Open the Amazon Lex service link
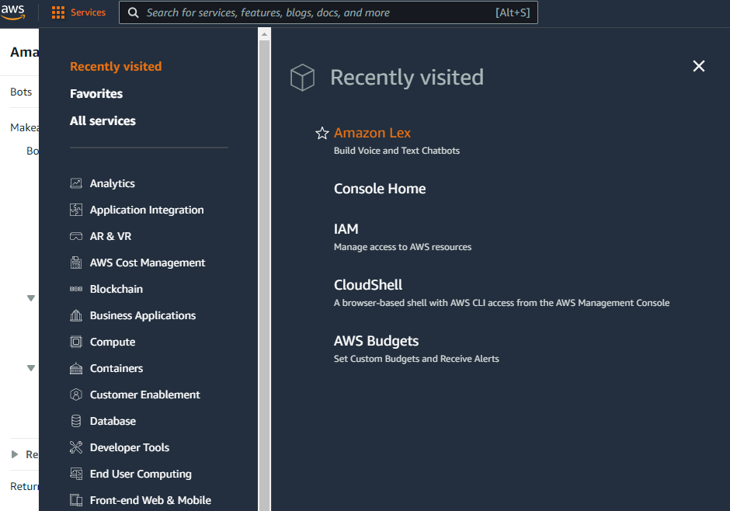 click(x=372, y=133)
